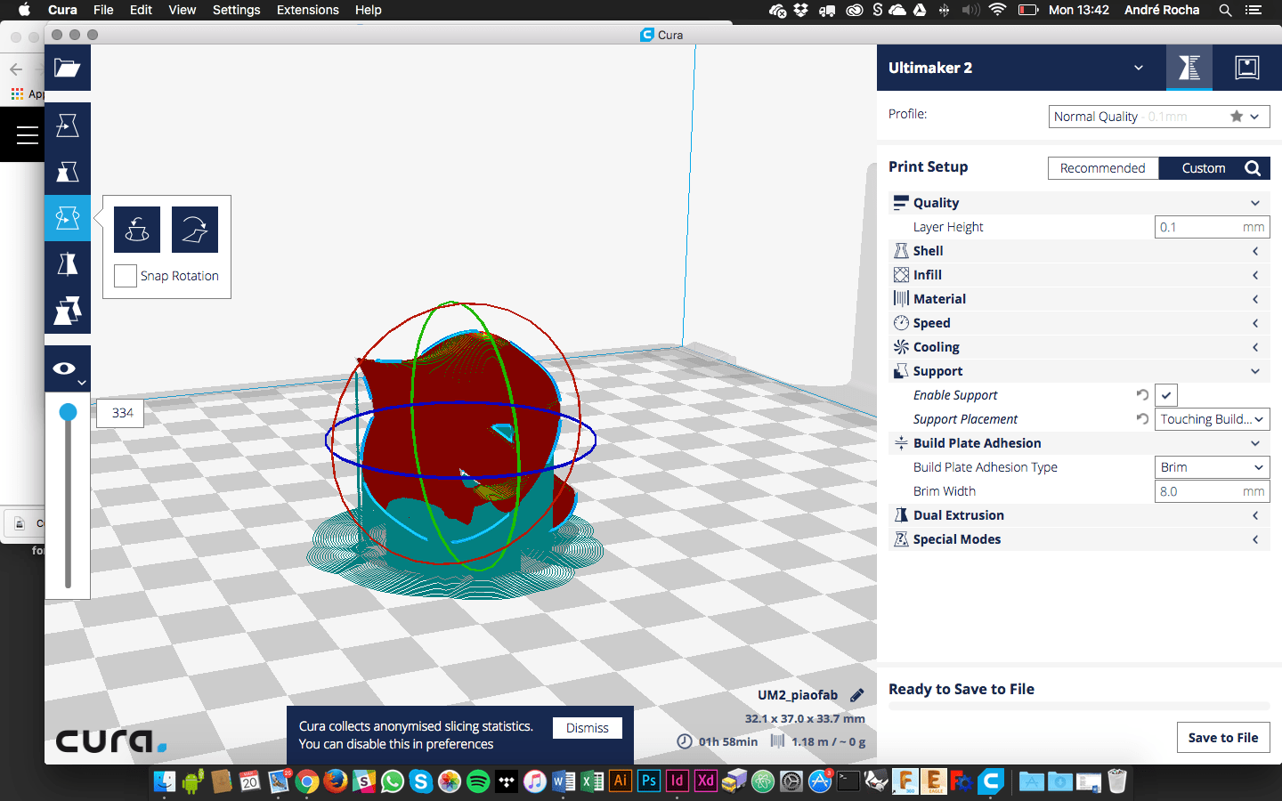Expand the Infill settings section
This screenshot has height=801, width=1282.
click(x=1079, y=275)
